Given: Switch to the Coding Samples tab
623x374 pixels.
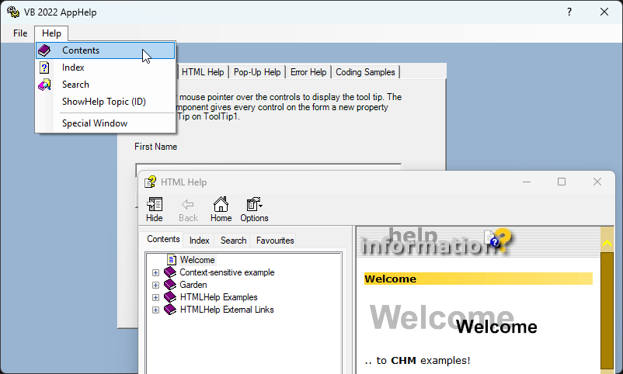Looking at the screenshot, I should pos(365,72).
